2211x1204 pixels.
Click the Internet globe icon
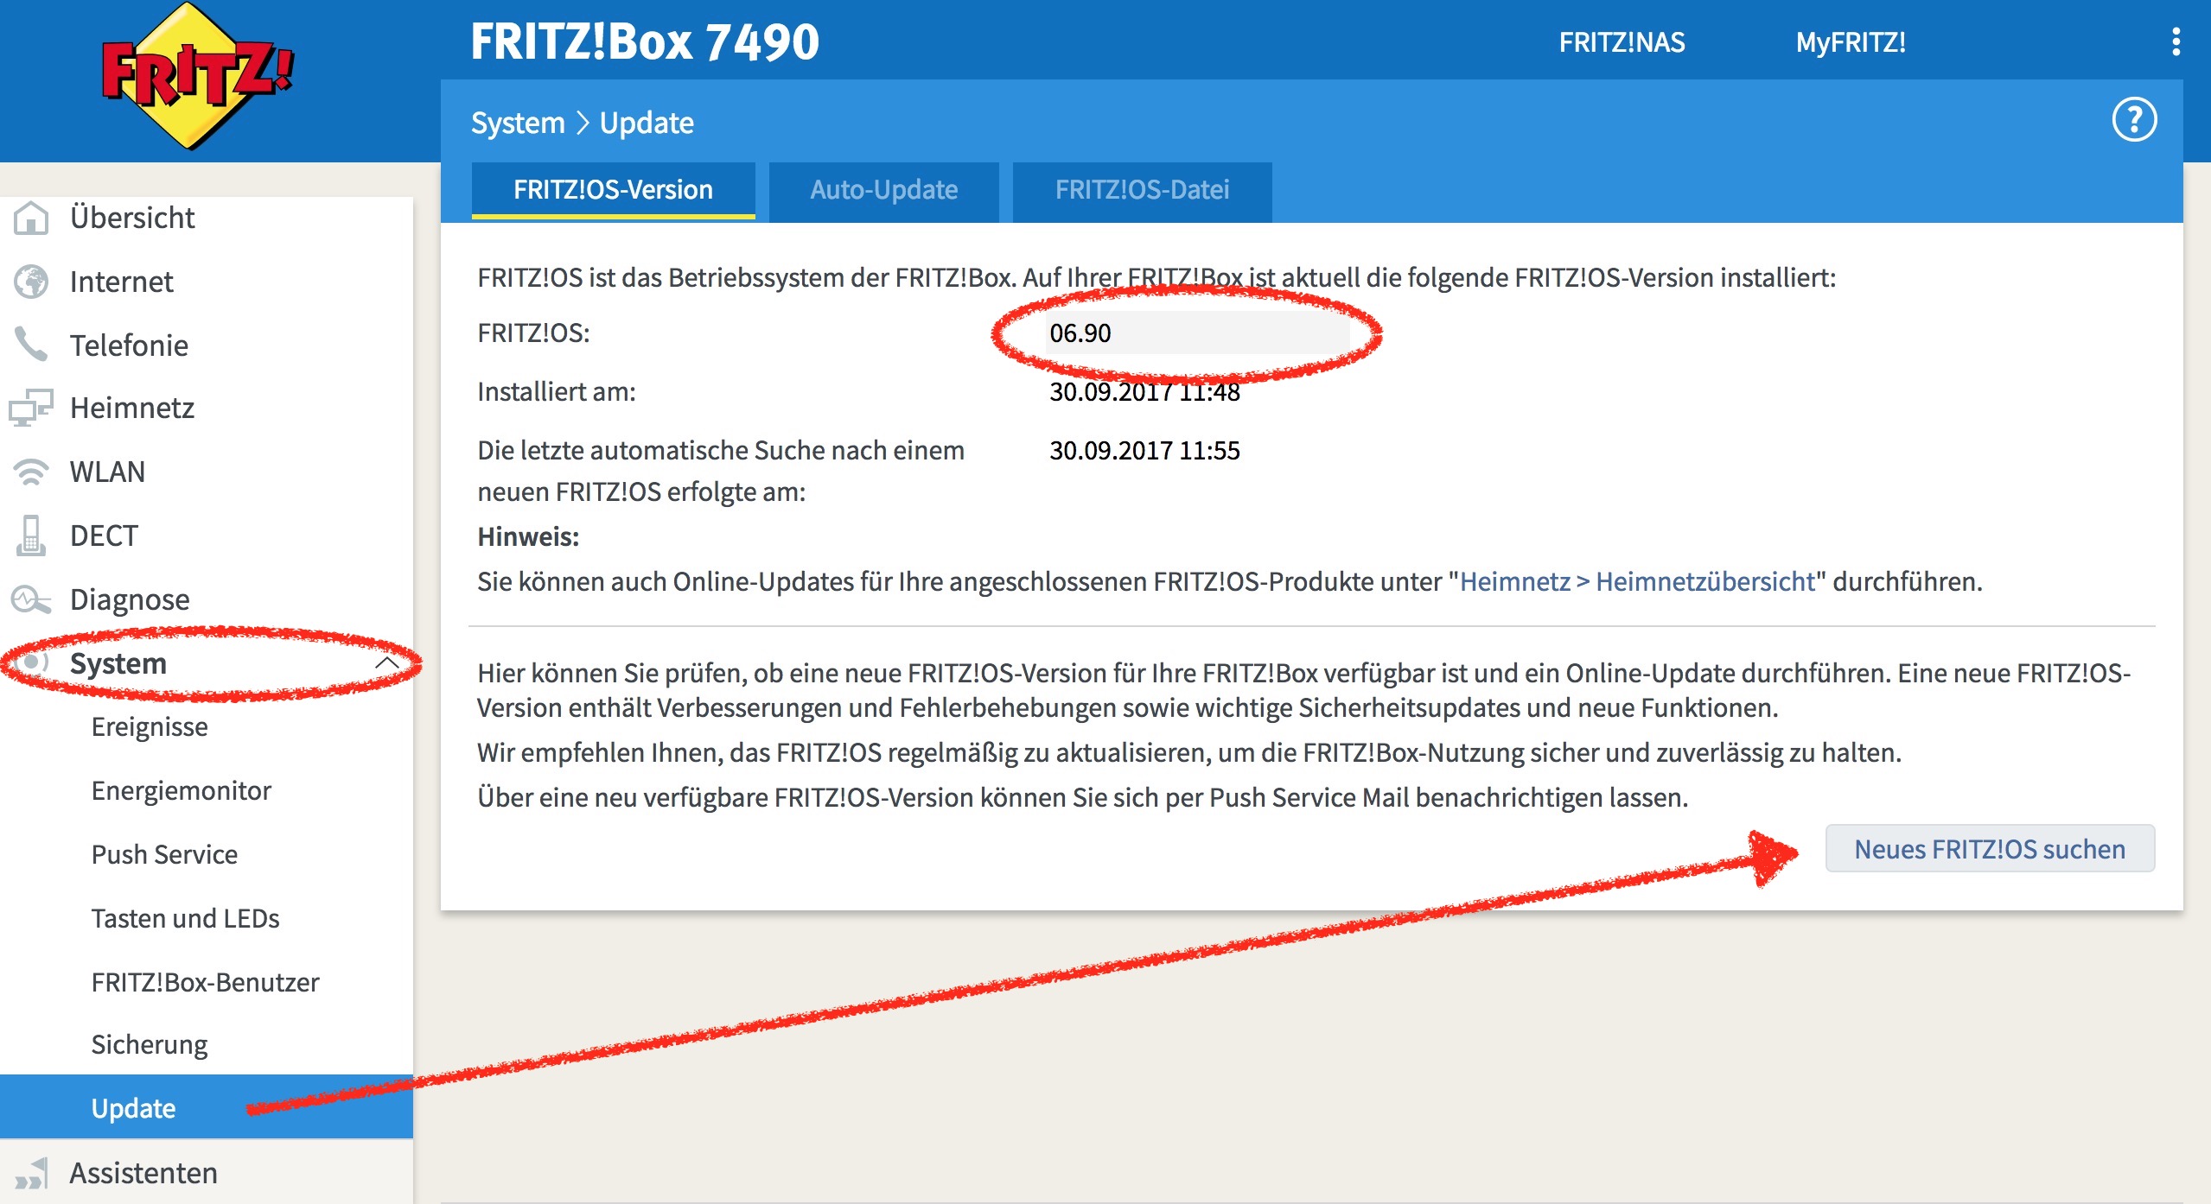[31, 282]
